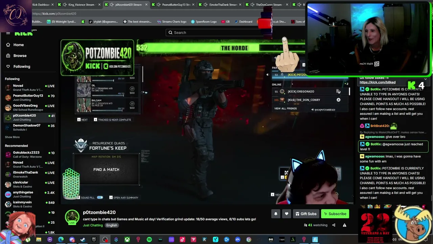Collapse the chat pinned message chevron
Image resolution: width=433 pixels, height=244 pixels.
point(425,79)
